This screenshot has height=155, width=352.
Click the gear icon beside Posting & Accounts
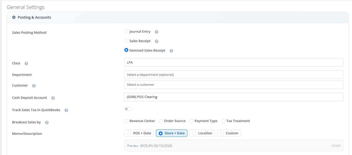coord(14,17)
